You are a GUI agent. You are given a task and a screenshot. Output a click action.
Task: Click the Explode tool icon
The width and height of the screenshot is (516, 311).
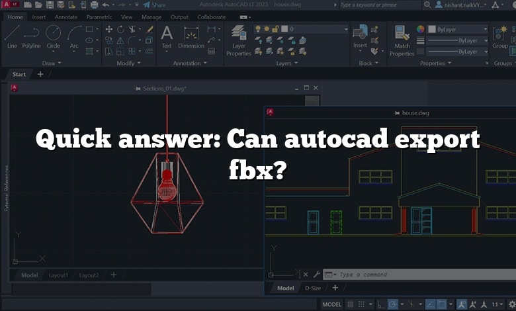point(149,40)
